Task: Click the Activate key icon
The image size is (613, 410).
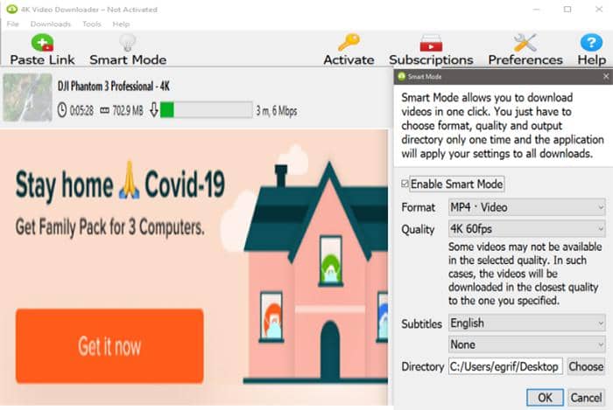Action: coord(349,42)
